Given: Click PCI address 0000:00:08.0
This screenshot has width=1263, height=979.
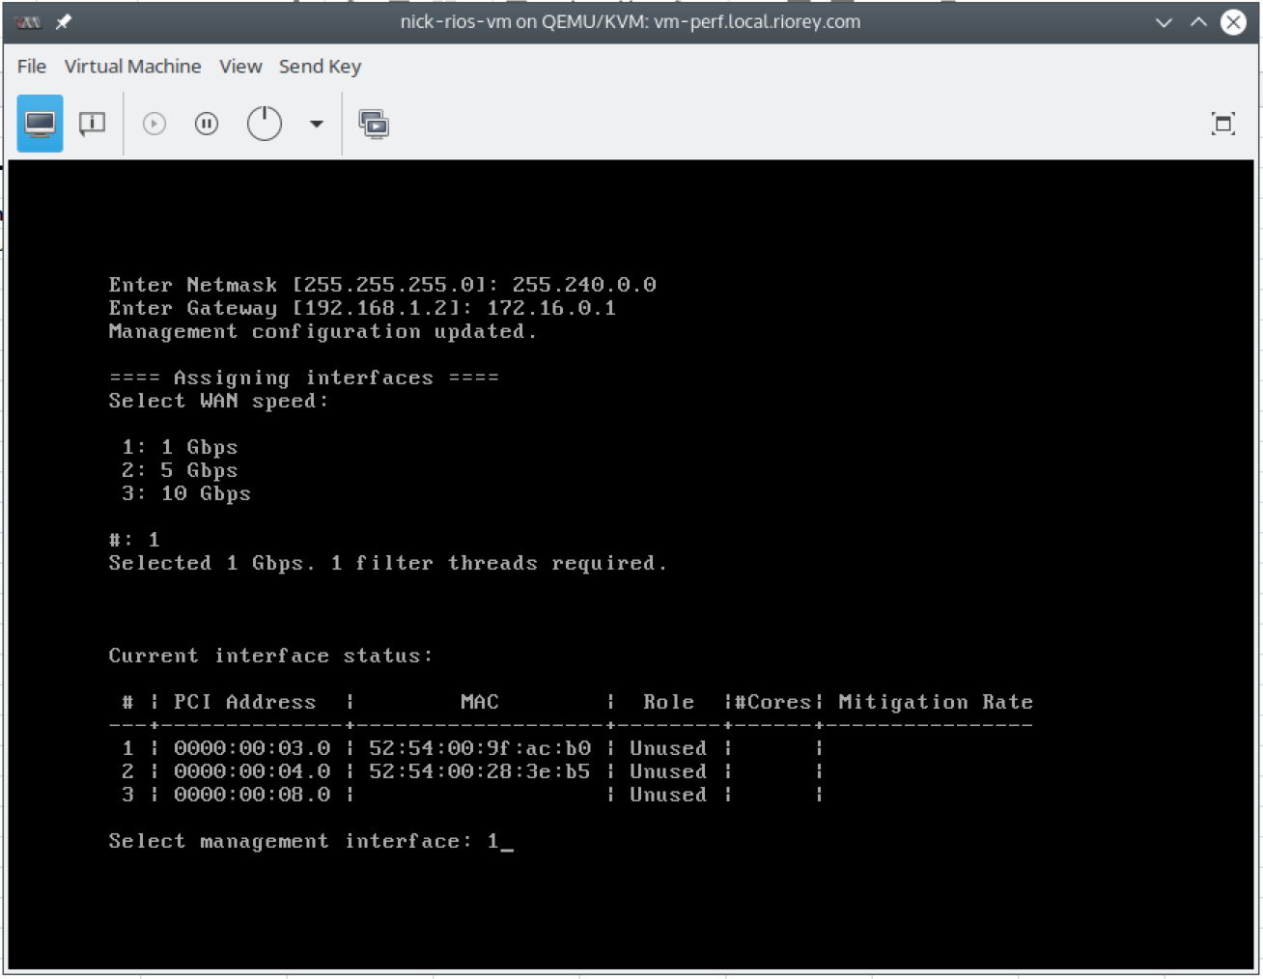Looking at the screenshot, I should [252, 795].
